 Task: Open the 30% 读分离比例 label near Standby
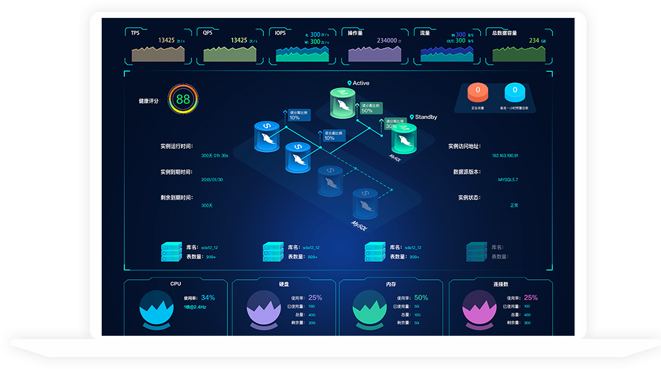(x=394, y=124)
